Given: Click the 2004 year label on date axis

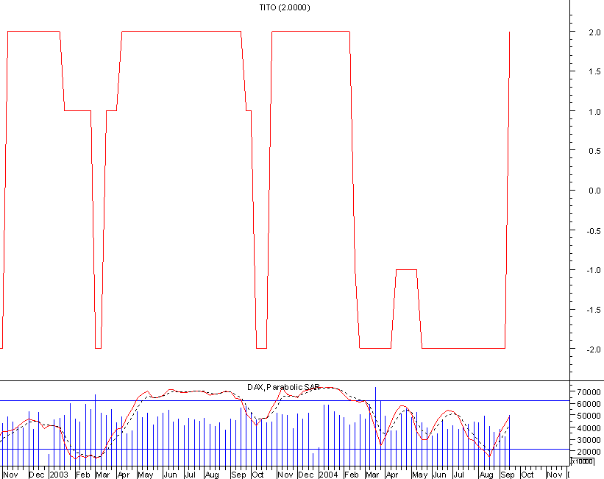Looking at the screenshot, I should click(329, 475).
